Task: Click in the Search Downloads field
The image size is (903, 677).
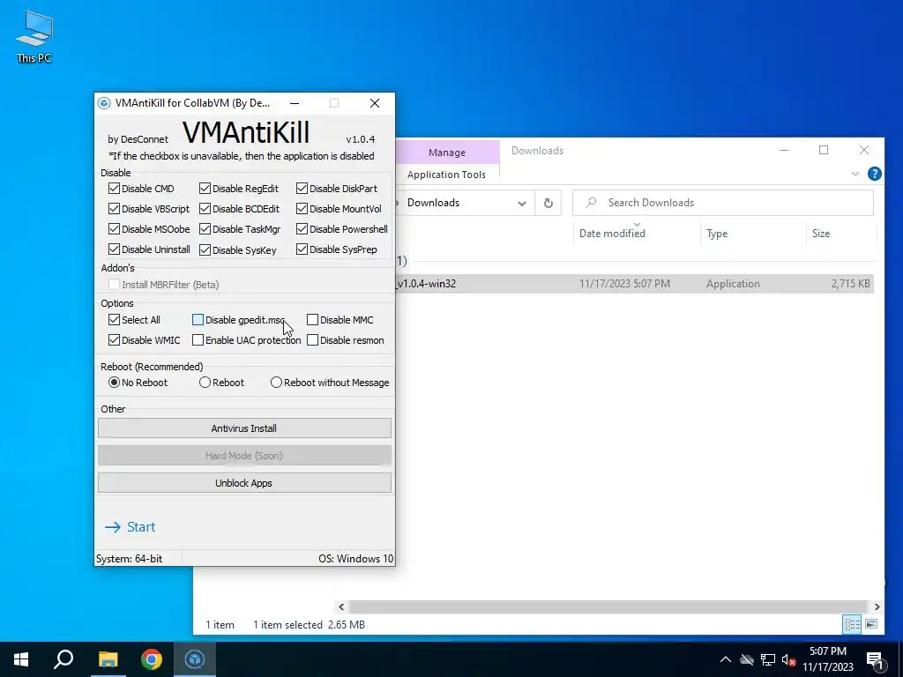Action: click(x=723, y=203)
